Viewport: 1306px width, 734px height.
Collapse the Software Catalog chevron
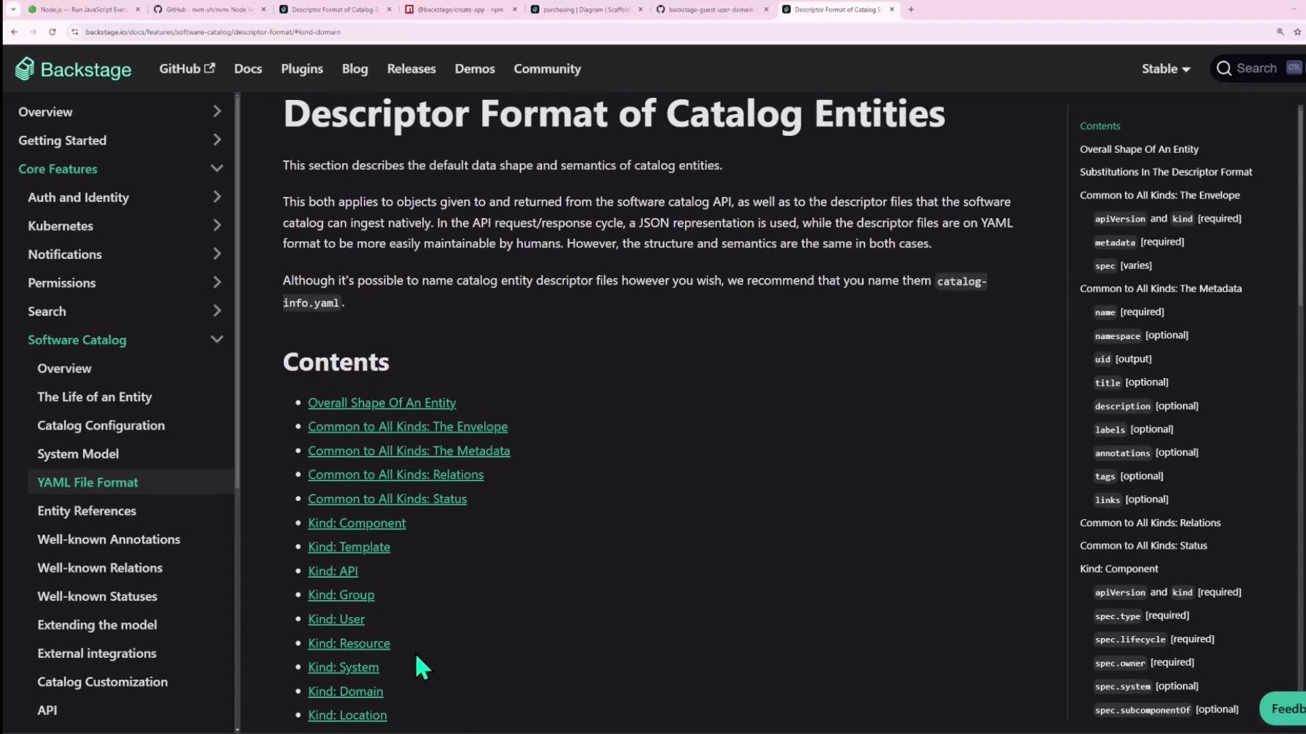point(217,340)
